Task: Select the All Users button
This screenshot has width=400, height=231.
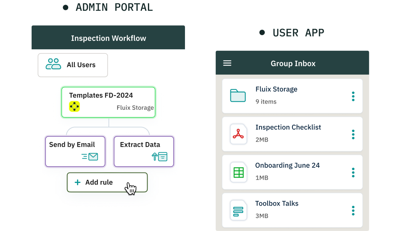Action: point(73,65)
